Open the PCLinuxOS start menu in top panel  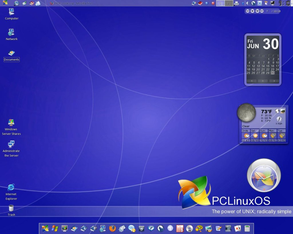click(x=5, y=3)
